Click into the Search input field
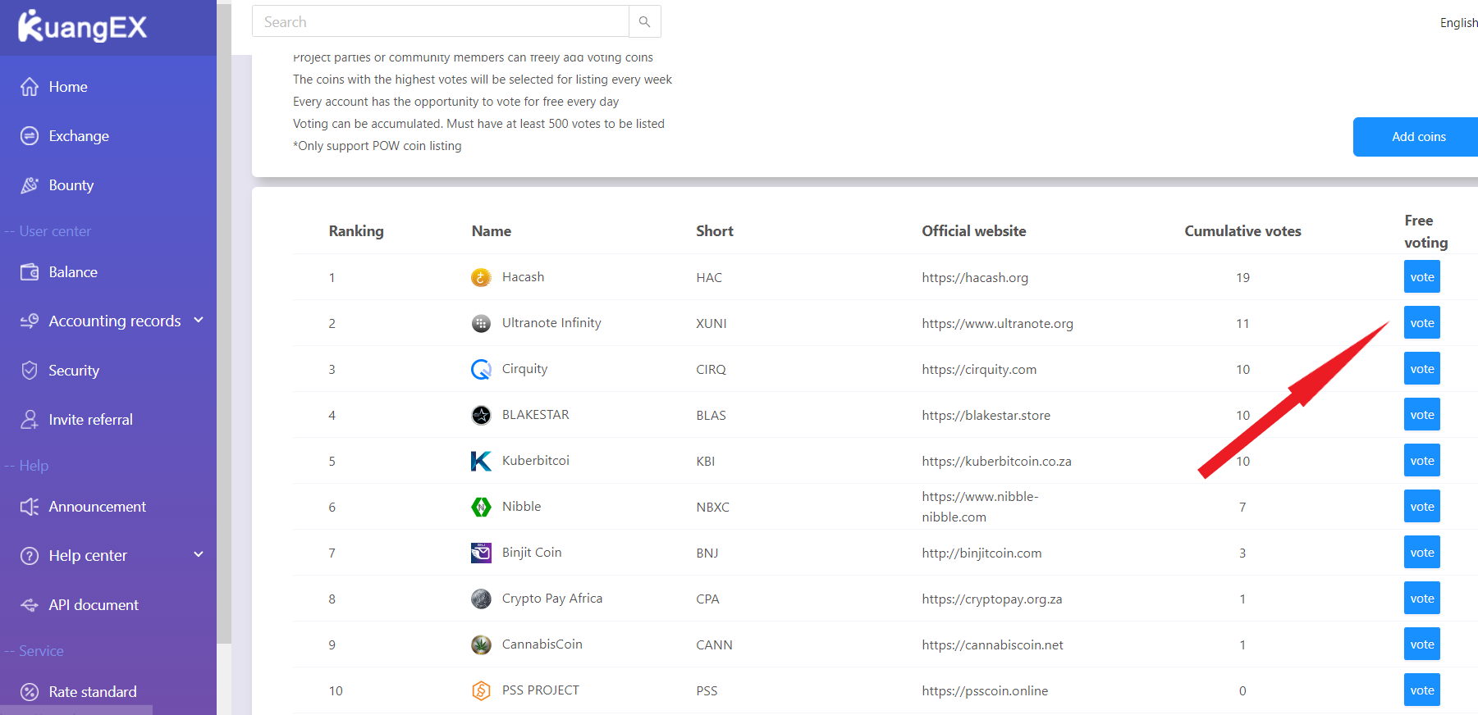Viewport: 1478px width, 715px height. [x=441, y=22]
